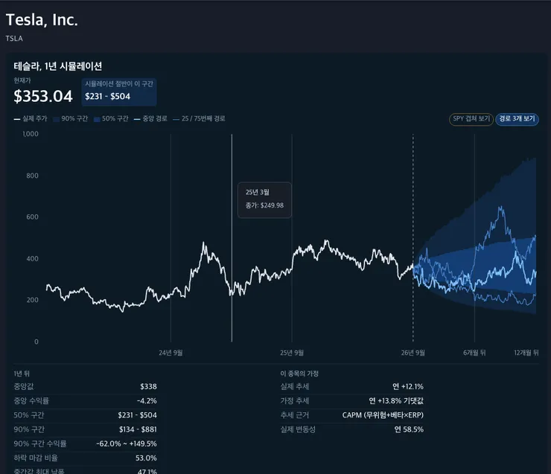Click the 1년 뒤 section header
The image size is (551, 474).
[22, 374]
